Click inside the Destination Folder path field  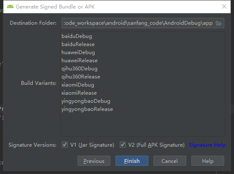pos(139,23)
